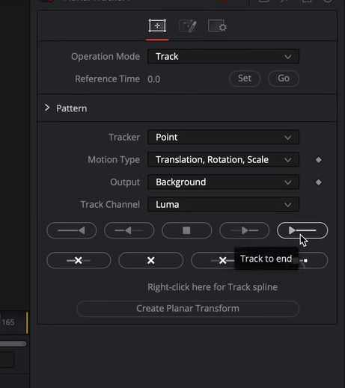Click Track backward one frame button

pyautogui.click(x=129, y=230)
